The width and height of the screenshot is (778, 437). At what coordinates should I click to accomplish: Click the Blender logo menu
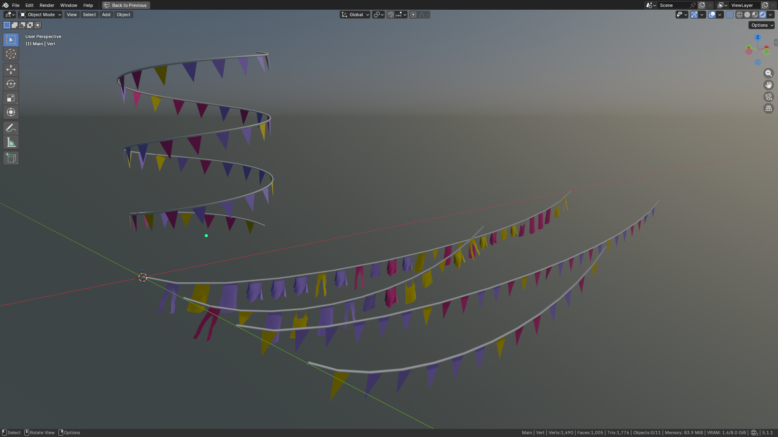(x=5, y=5)
